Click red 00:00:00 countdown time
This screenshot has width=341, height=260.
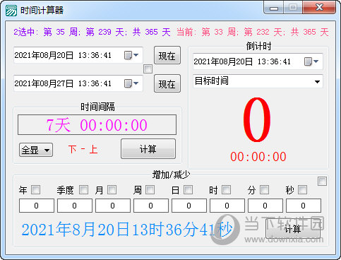[258, 156]
